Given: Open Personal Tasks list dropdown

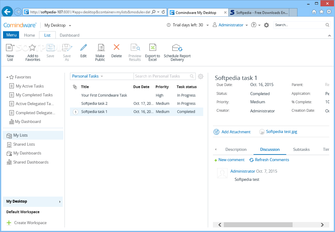Looking at the screenshot, I should (88, 76).
